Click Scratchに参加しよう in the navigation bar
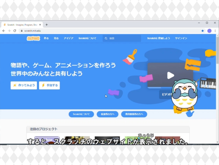219x165 pixels. 159,38
